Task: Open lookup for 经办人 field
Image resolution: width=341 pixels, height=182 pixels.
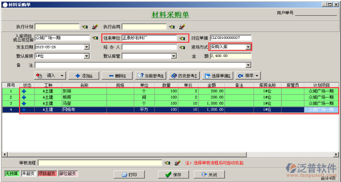Action: coord(182,47)
